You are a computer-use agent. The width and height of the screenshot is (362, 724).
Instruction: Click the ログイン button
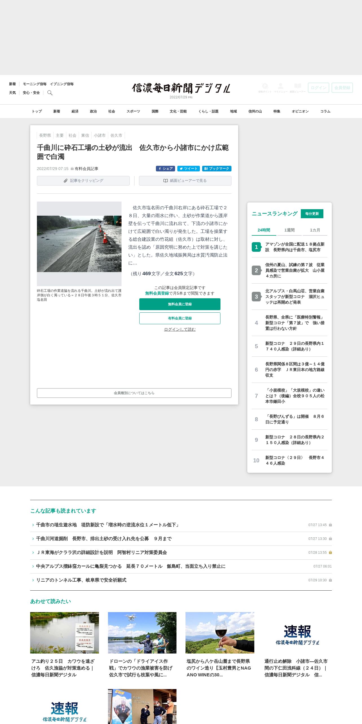click(319, 88)
